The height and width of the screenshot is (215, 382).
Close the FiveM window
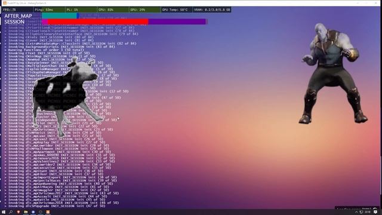(375, 3)
